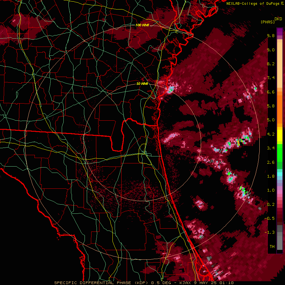The width and height of the screenshot is (285, 285).
Task: Click the 2.6 scale value
Action: tap(271, 162)
